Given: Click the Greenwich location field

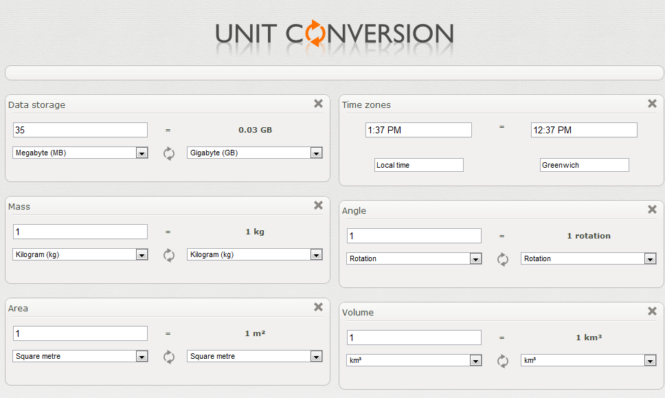Looking at the screenshot, I should [x=585, y=165].
